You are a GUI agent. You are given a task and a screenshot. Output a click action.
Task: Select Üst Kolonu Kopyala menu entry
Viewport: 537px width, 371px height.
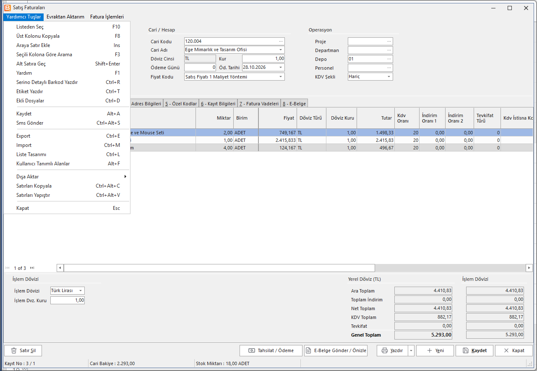pos(67,36)
